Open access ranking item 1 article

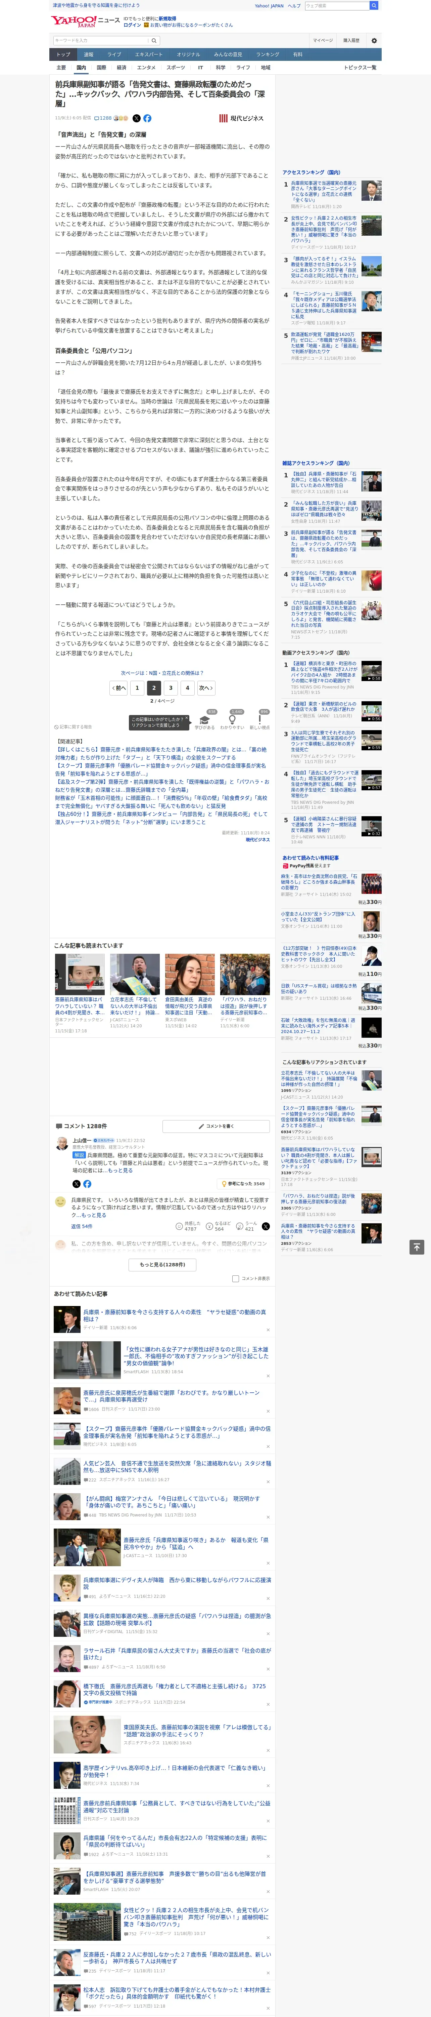click(x=324, y=192)
